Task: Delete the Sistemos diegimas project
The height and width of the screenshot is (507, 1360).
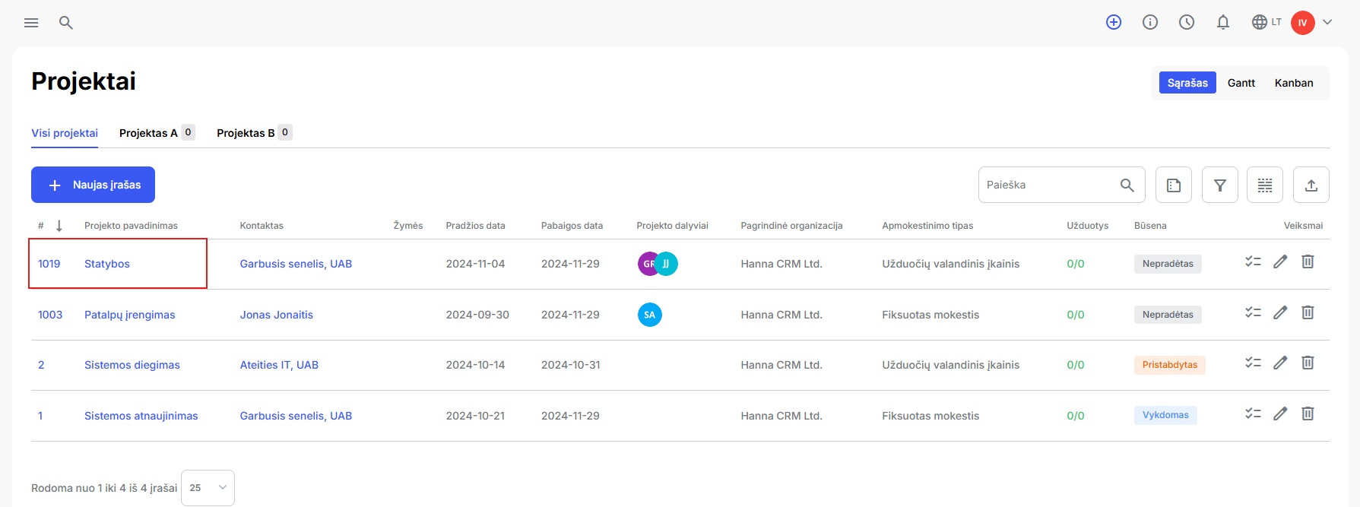Action: (1308, 363)
